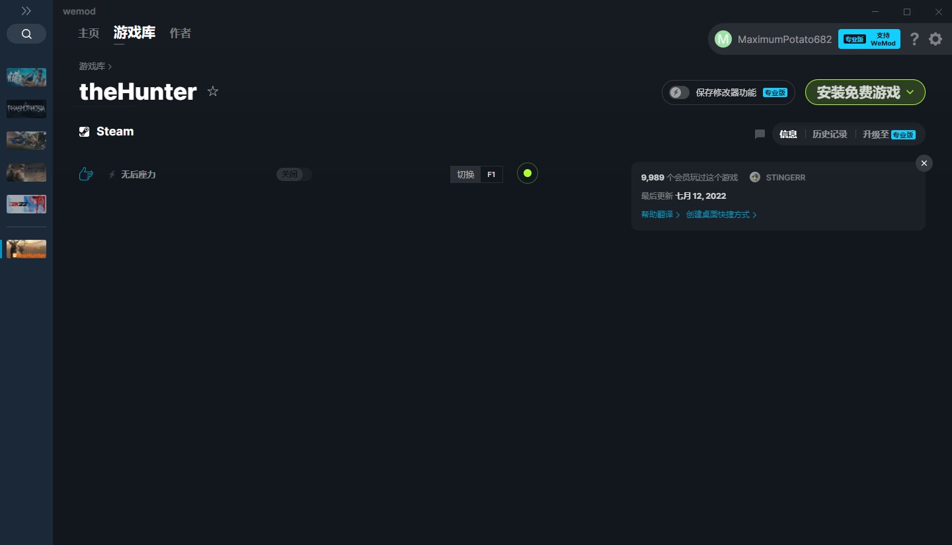Maximize the wemod window
Screen dimensions: 952x545
coord(907,12)
